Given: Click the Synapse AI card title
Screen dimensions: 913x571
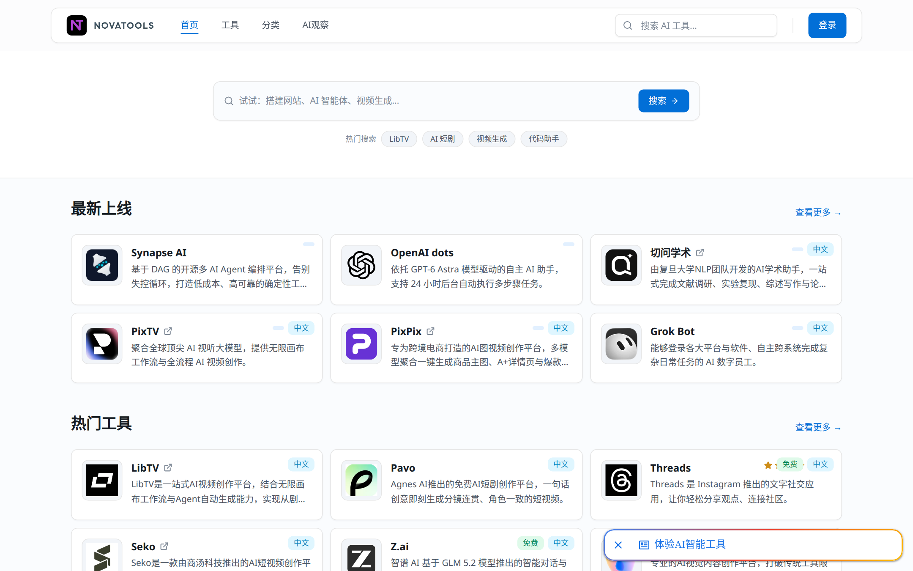Looking at the screenshot, I should tap(159, 253).
